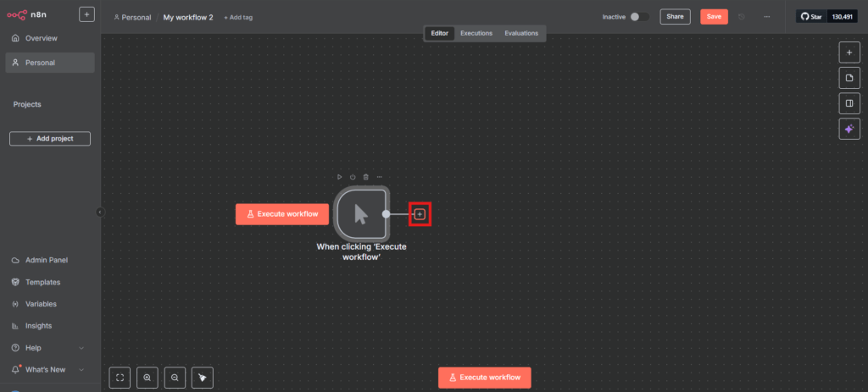
Task: Open the AI assistant sparkle icon
Action: tap(849, 129)
